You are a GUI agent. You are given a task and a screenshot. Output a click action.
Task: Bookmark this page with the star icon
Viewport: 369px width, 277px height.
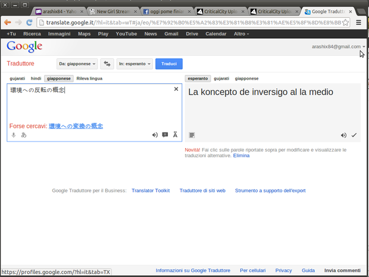345,23
